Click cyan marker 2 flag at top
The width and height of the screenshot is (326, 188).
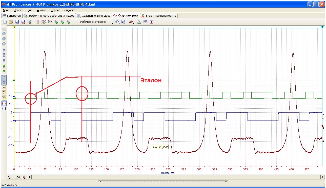pyautogui.click(x=322, y=27)
